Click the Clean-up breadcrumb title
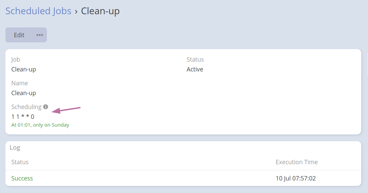Image resolution: width=368 pixels, height=193 pixels. coord(100,11)
